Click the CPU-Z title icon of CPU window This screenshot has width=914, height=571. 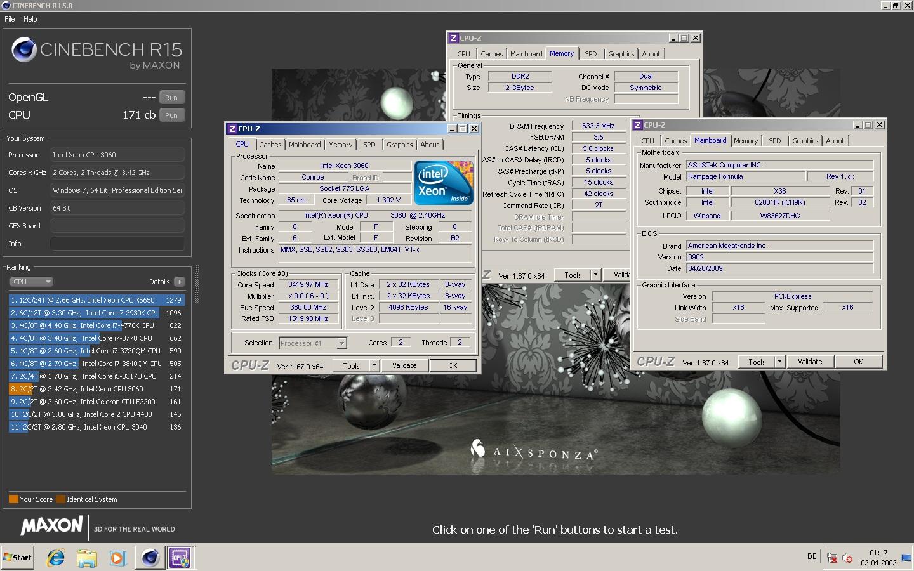click(x=232, y=129)
